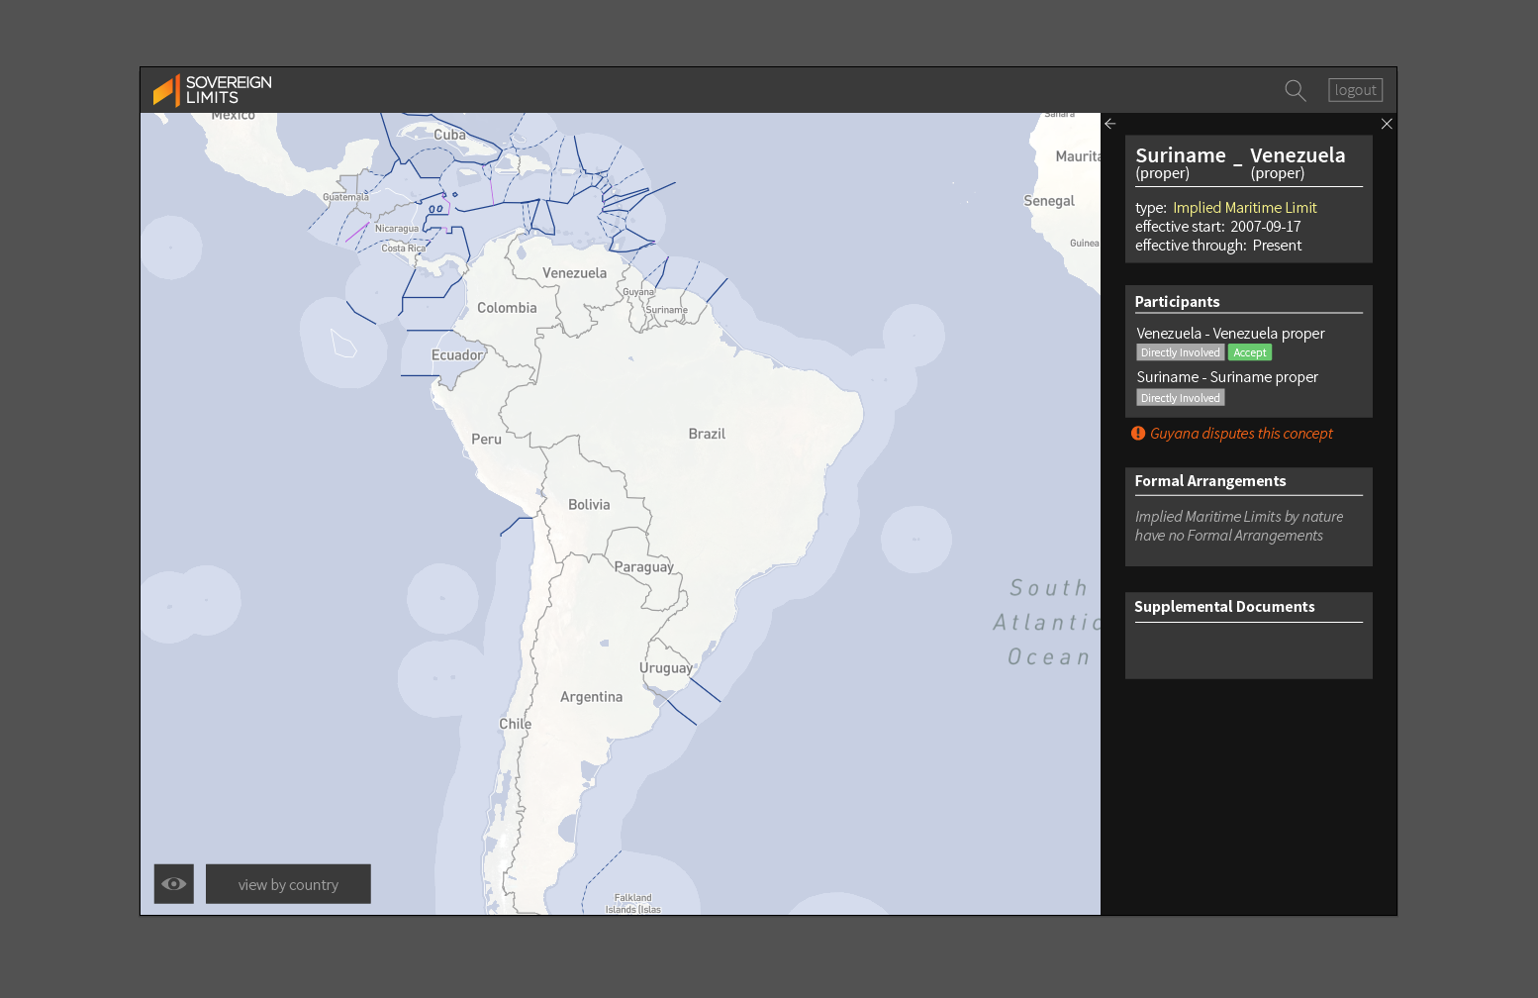Click the Participants section header

click(1177, 302)
